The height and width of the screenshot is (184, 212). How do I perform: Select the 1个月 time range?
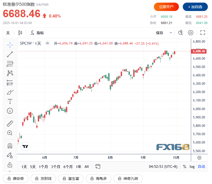point(43,166)
